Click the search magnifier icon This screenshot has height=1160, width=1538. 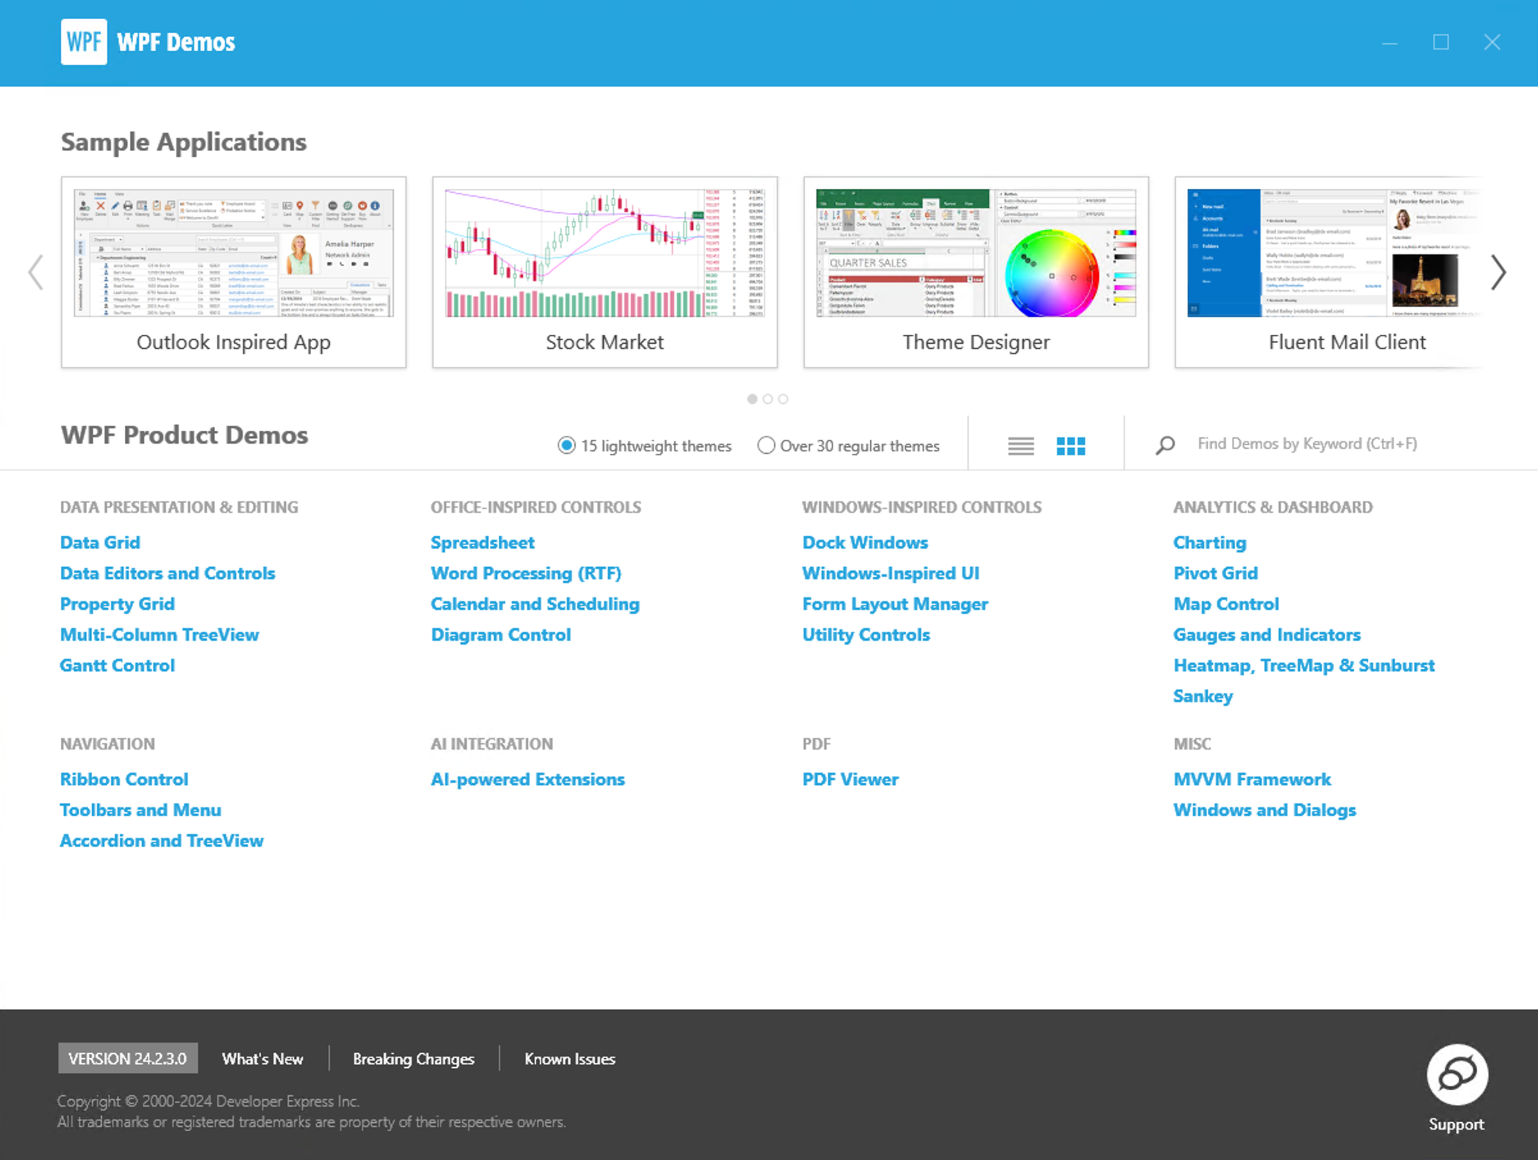[1165, 445]
